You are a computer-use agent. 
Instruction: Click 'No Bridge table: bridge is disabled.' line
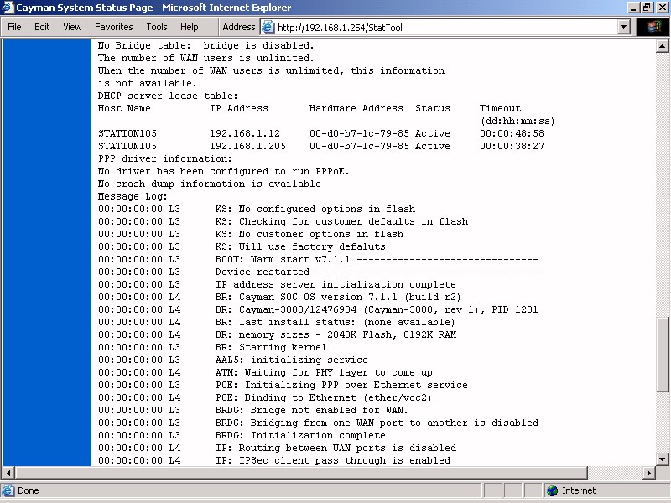205,45
